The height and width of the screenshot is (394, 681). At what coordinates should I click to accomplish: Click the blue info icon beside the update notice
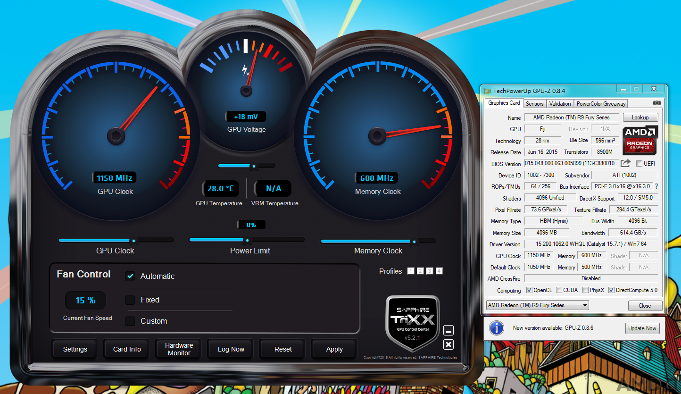(497, 328)
